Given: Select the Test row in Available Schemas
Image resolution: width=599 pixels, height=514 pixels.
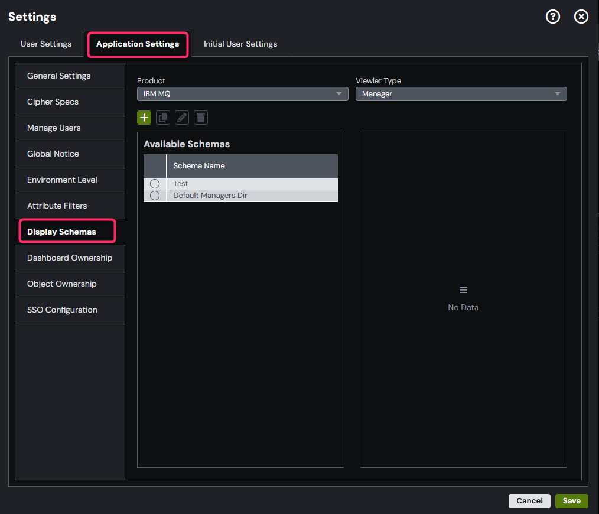Looking at the screenshot, I should [236, 183].
